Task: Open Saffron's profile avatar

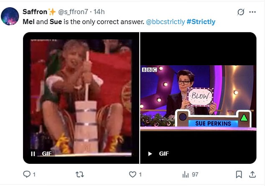Action: tap(10, 16)
